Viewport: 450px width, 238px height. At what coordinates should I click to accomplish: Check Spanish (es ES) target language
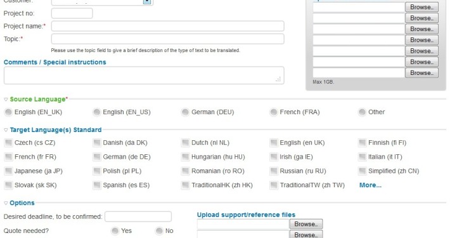click(x=97, y=185)
